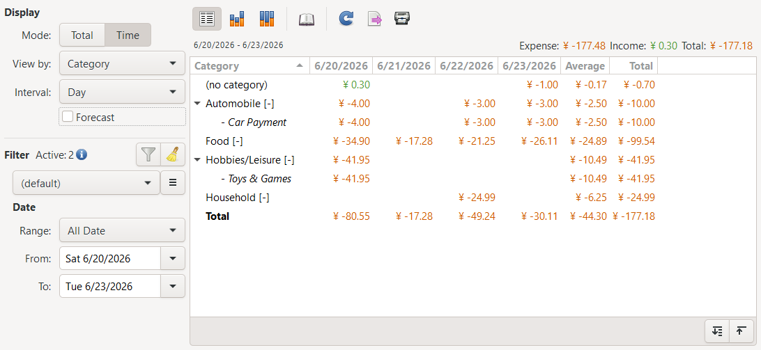Viewport: 761px width, 350px height.
Task: Sort by the Category column header
Action: (250, 66)
